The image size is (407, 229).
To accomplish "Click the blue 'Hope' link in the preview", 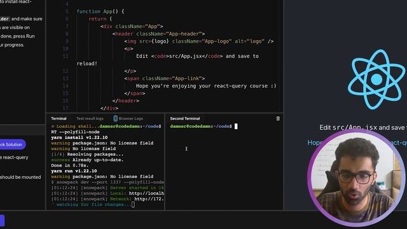I will (315, 142).
